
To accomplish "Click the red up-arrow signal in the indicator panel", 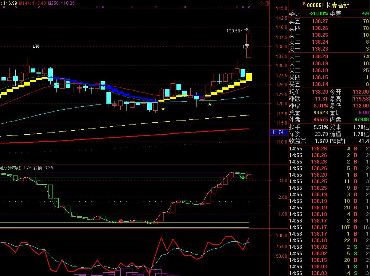I will click(121, 221).
